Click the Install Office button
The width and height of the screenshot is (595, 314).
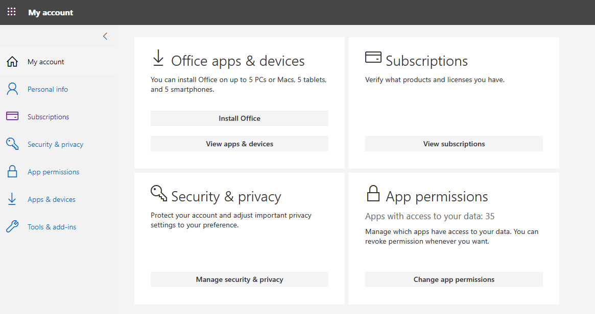point(240,118)
